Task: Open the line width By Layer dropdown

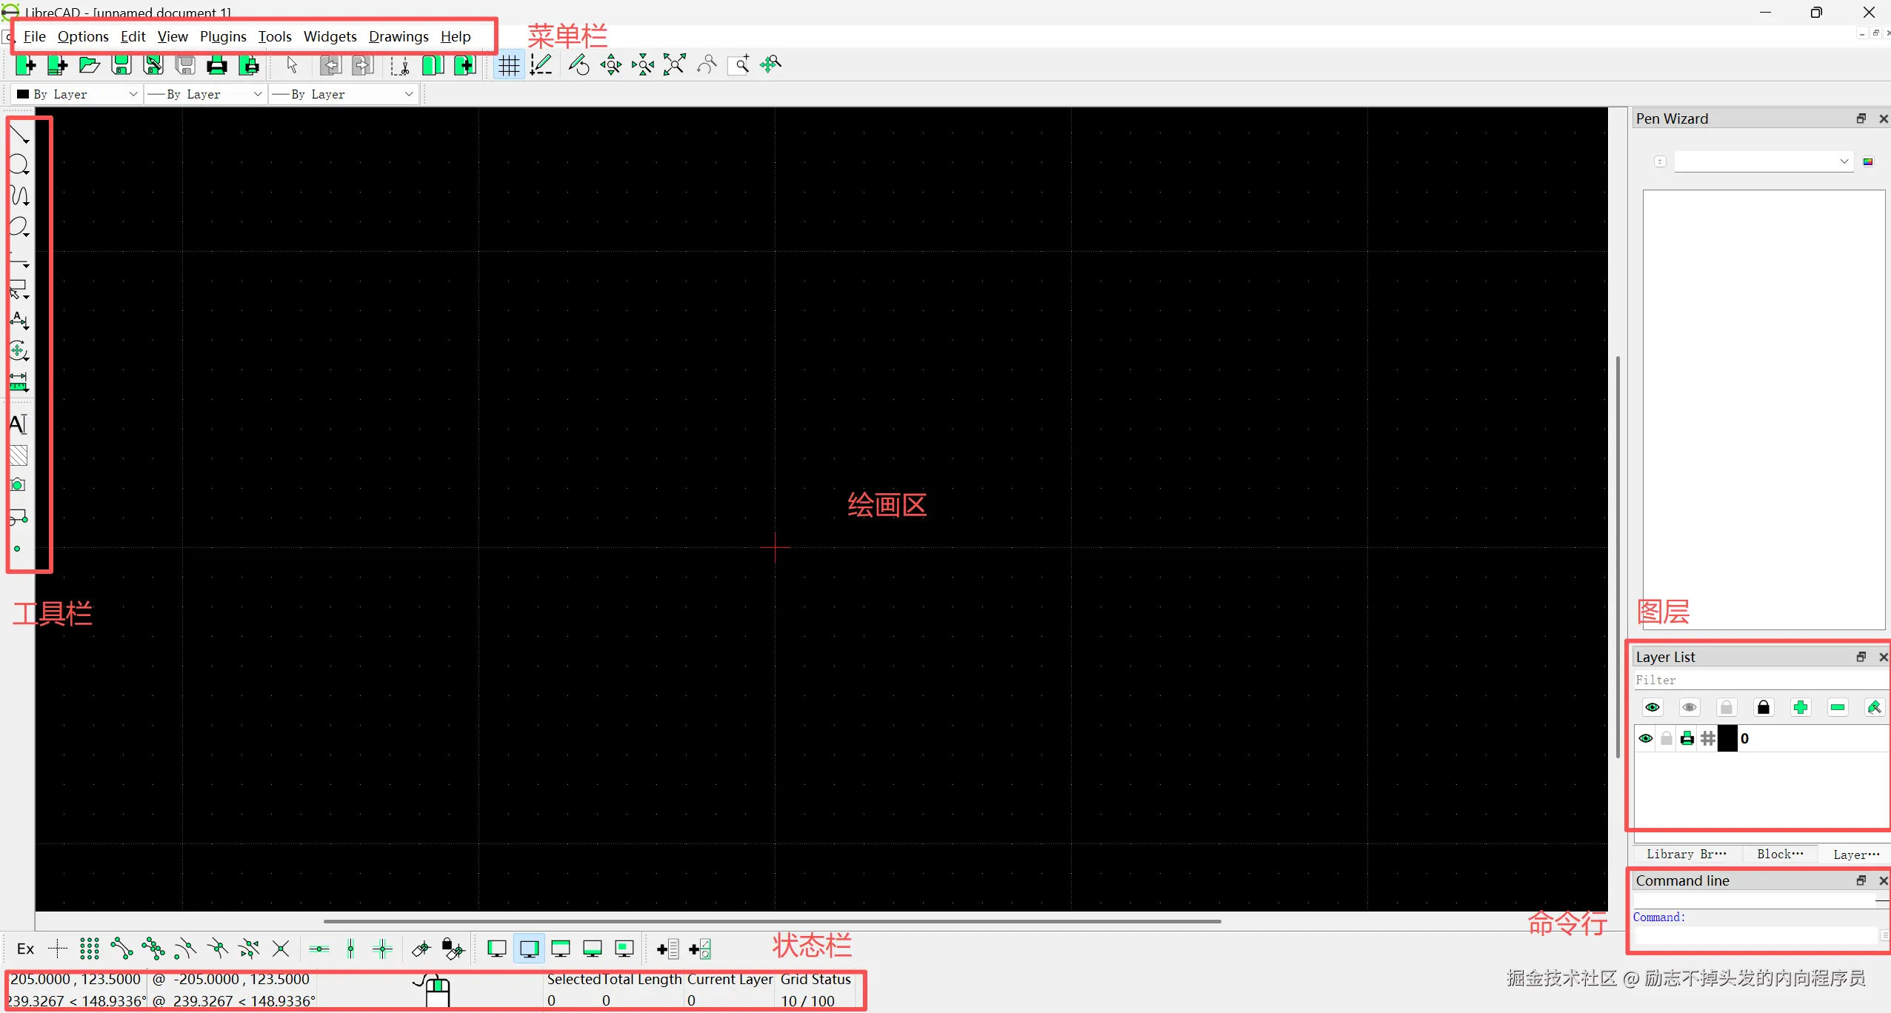Action: coord(205,94)
